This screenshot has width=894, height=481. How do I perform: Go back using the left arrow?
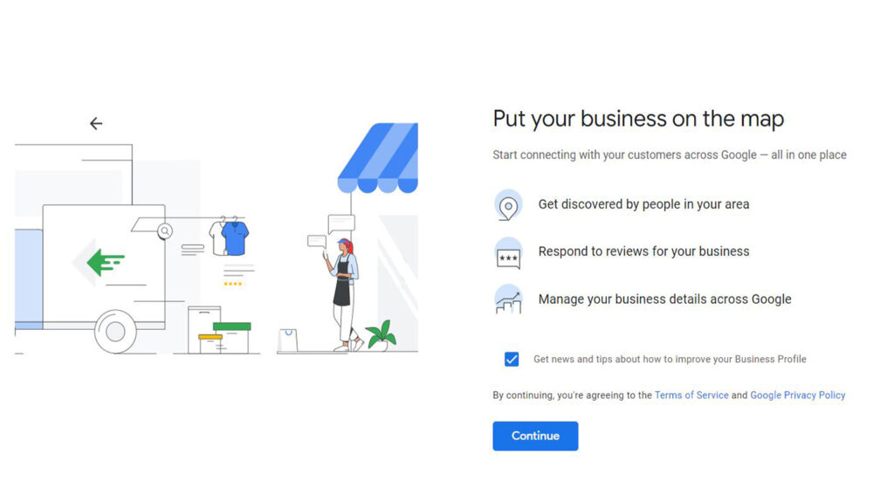tap(96, 123)
